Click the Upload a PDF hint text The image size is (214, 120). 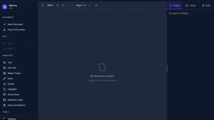102,80
